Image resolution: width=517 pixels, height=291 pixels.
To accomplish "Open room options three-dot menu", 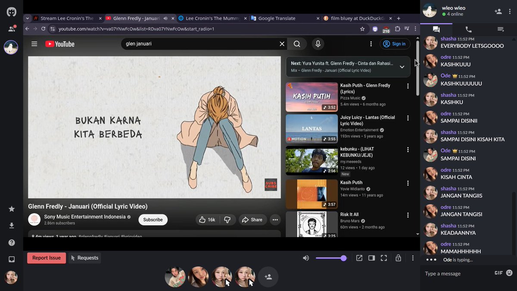I will pos(413,258).
